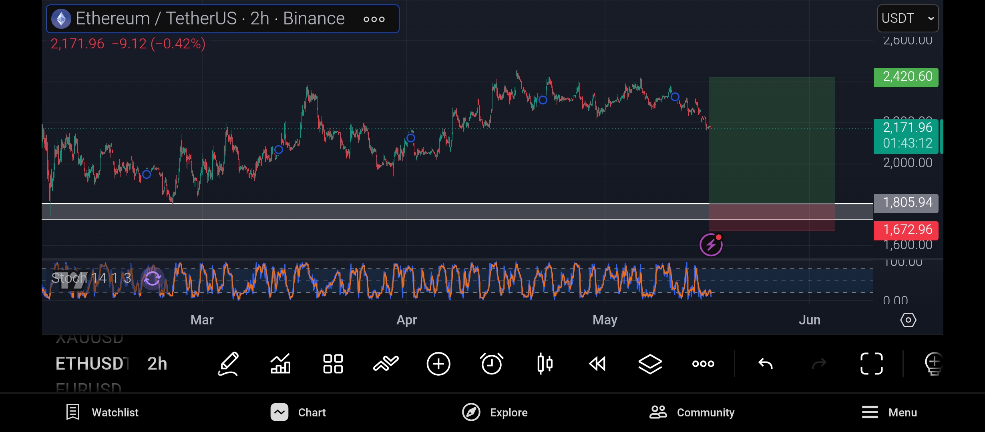Switch to the Chart tab
This screenshot has width=985, height=432.
(298, 412)
